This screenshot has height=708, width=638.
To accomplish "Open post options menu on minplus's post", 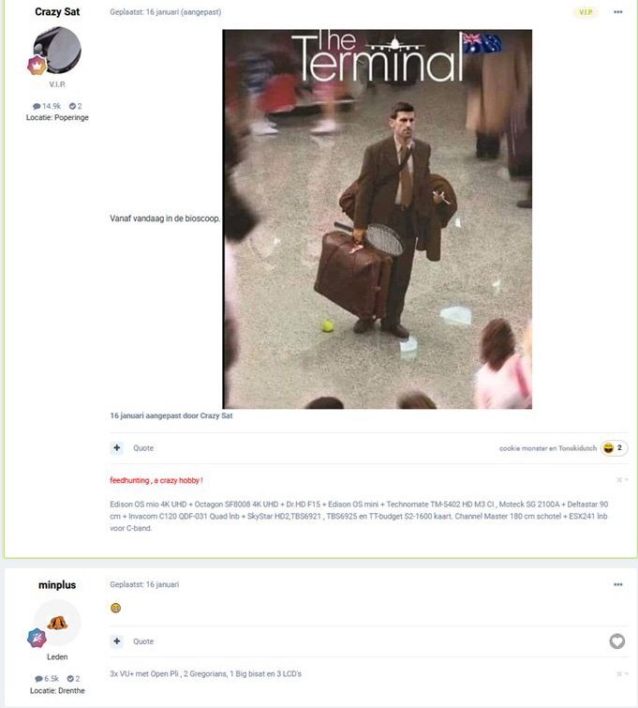I will pyautogui.click(x=617, y=584).
